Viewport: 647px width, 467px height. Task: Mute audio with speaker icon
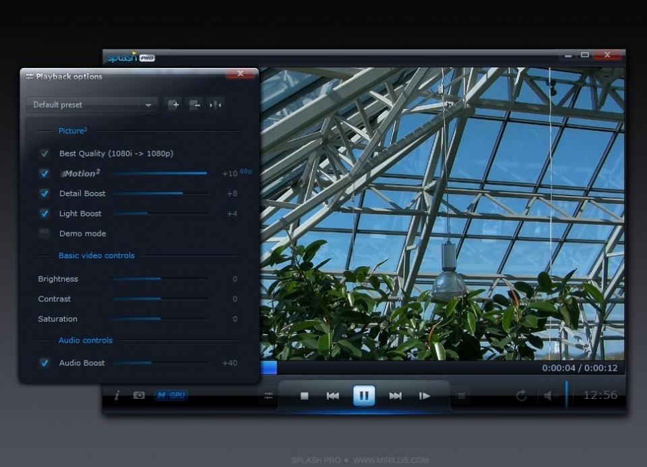tap(551, 396)
